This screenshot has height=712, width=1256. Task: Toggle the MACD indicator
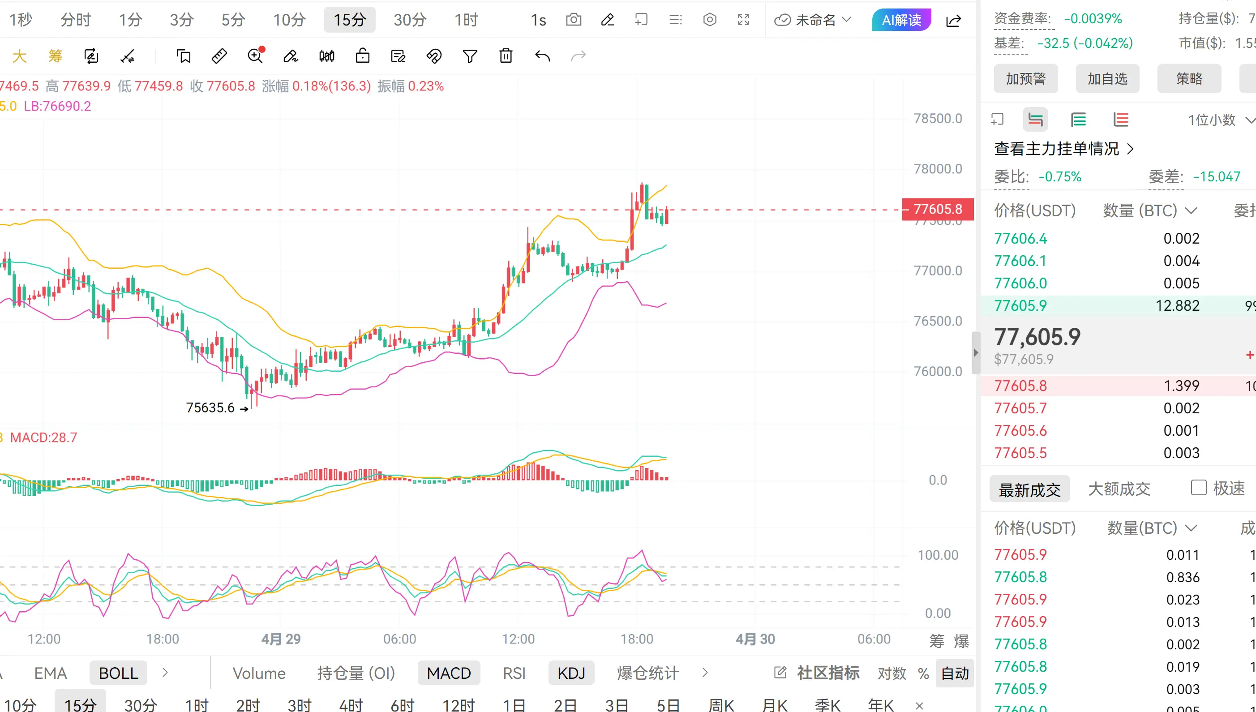[x=448, y=673]
